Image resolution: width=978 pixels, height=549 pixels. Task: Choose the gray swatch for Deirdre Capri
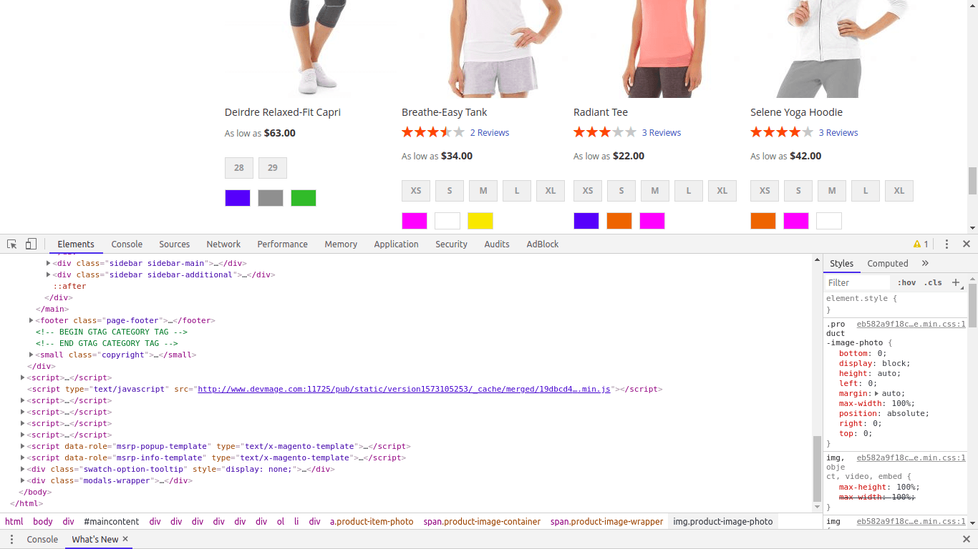pyautogui.click(x=271, y=198)
